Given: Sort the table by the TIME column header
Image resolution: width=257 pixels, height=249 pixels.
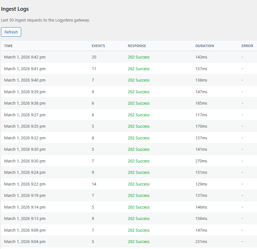Looking at the screenshot, I should pyautogui.click(x=8, y=46).
